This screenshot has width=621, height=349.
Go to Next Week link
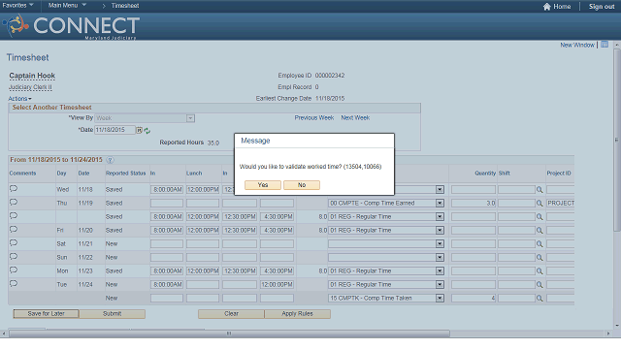355,118
